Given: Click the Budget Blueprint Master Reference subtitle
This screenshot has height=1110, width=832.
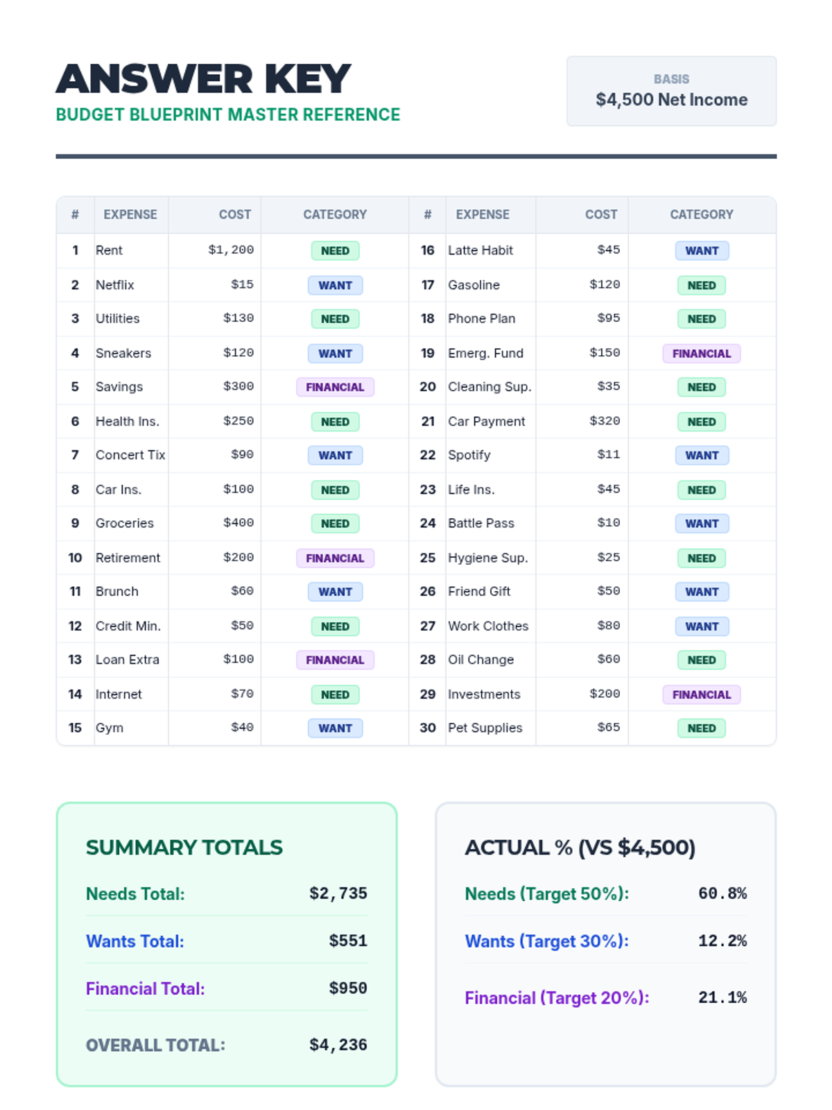Looking at the screenshot, I should [x=228, y=114].
